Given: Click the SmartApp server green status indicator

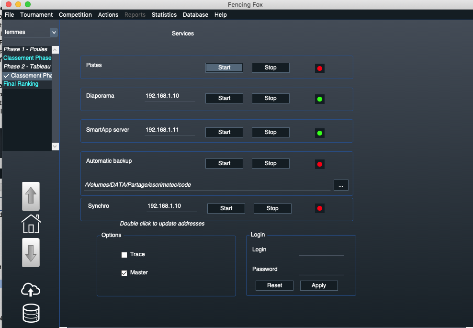Looking at the screenshot, I should tap(320, 133).
